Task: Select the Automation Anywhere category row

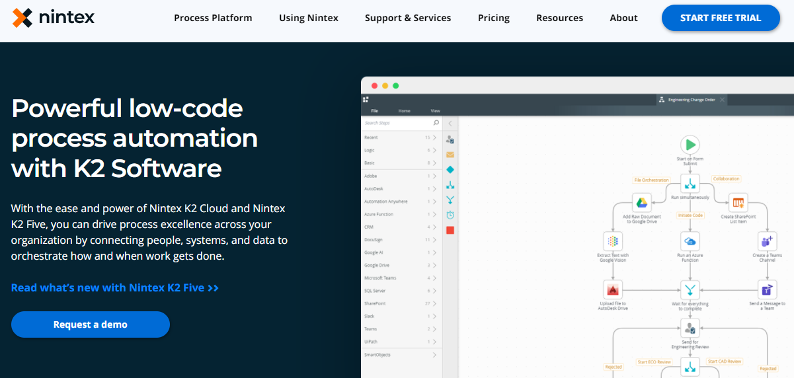Action: [401, 202]
